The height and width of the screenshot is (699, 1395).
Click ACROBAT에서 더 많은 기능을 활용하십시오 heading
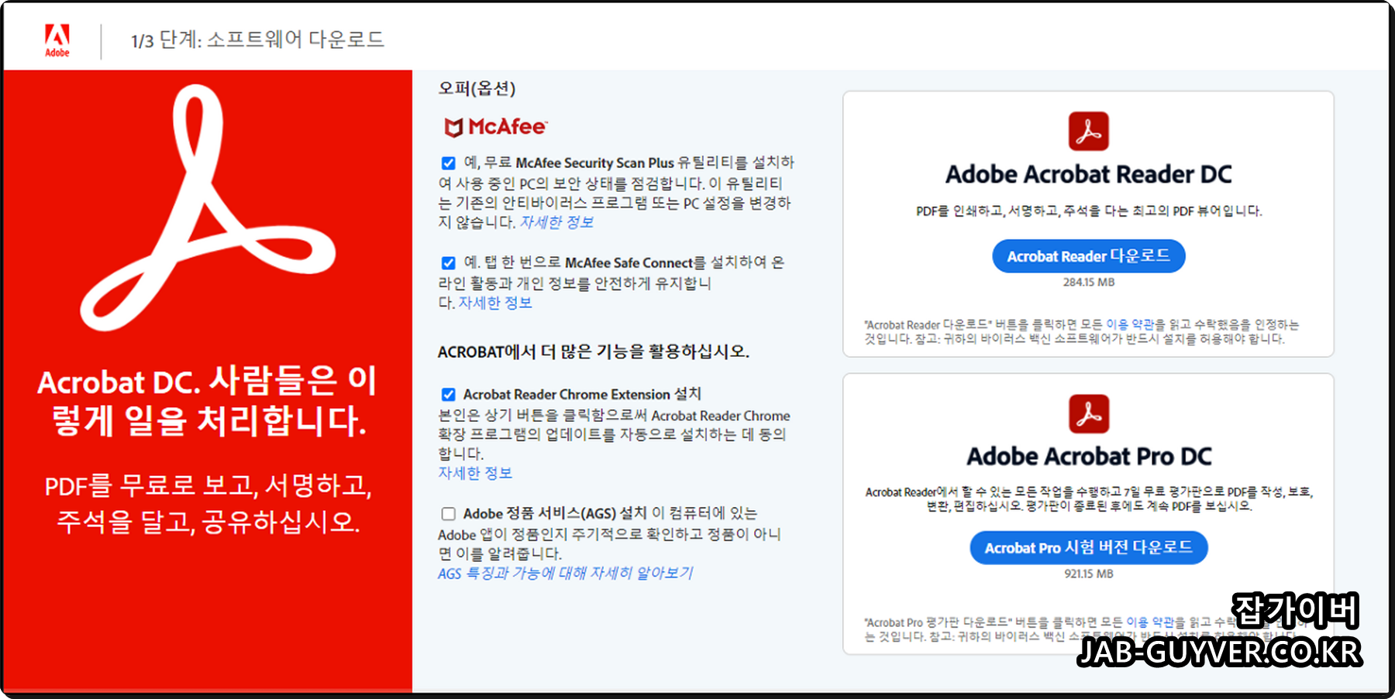tap(594, 351)
